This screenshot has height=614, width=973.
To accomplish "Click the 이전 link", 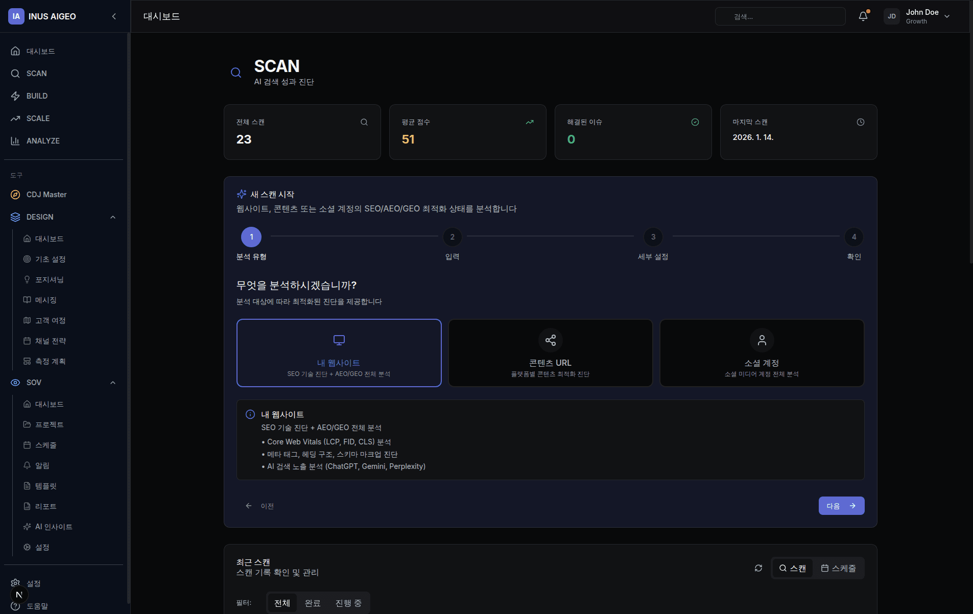I will pyautogui.click(x=260, y=506).
